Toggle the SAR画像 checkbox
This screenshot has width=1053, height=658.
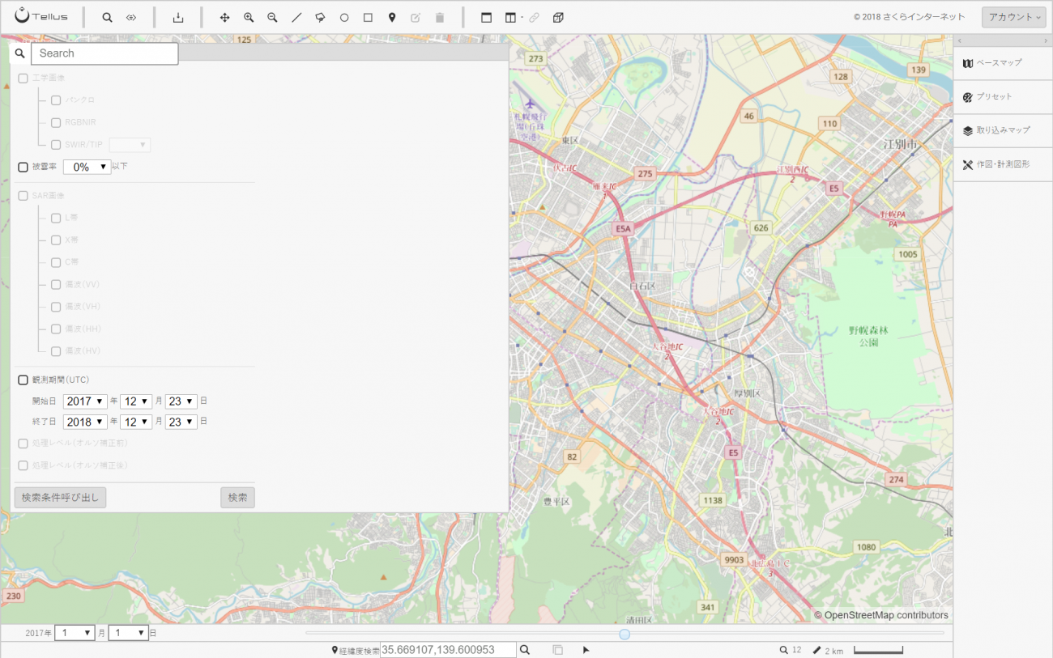[x=23, y=196]
